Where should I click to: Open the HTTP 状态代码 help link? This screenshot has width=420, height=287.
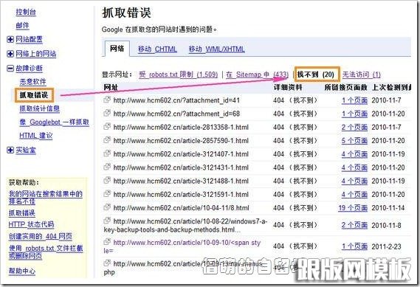pos(31,224)
